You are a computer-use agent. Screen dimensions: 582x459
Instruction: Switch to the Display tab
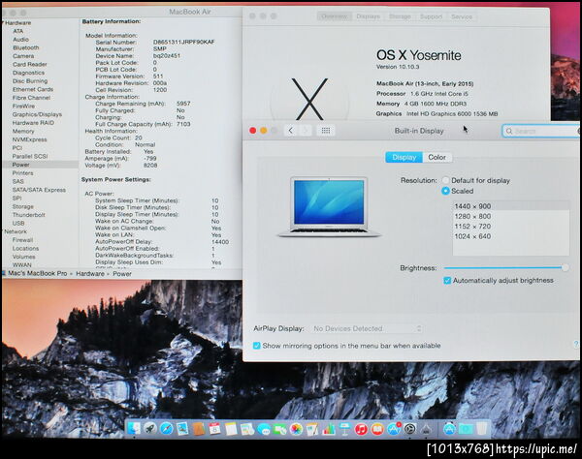pos(404,157)
